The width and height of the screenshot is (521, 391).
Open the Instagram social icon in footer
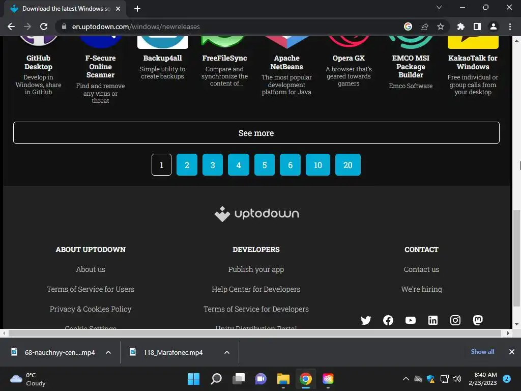[x=455, y=320]
